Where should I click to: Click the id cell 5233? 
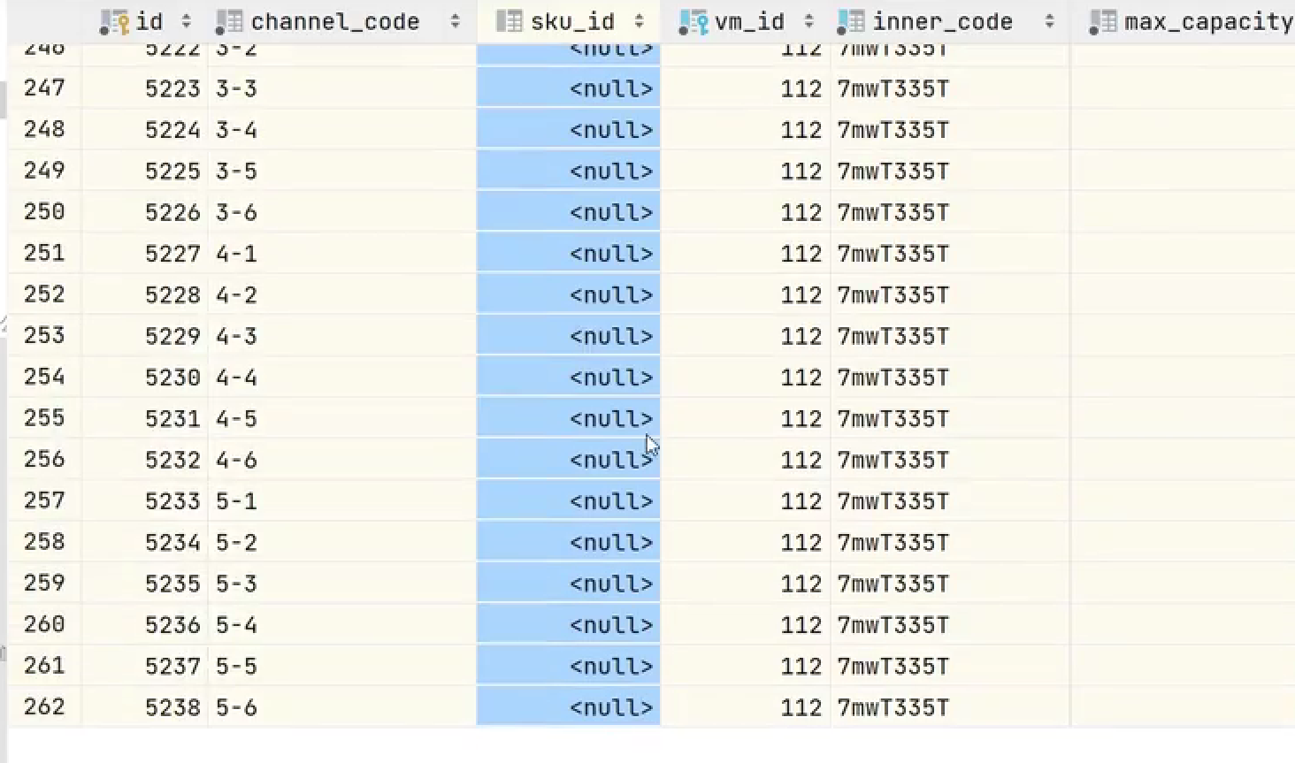(x=145, y=501)
